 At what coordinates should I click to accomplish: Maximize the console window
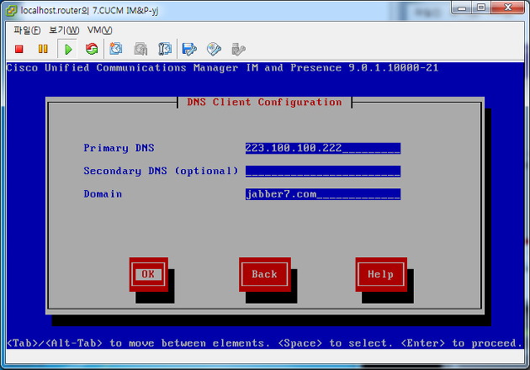[x=481, y=8]
